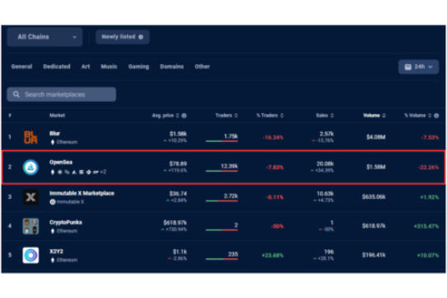Expand the 24h time range dropdown
447x298 pixels.
[418, 67]
